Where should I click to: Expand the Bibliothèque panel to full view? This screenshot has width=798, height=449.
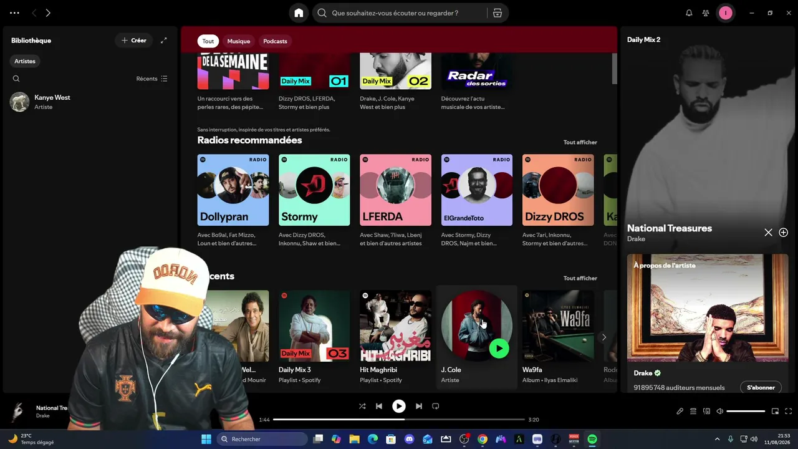164,41
